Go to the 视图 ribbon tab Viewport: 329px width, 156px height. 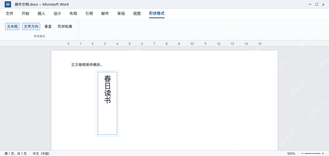coord(137,14)
